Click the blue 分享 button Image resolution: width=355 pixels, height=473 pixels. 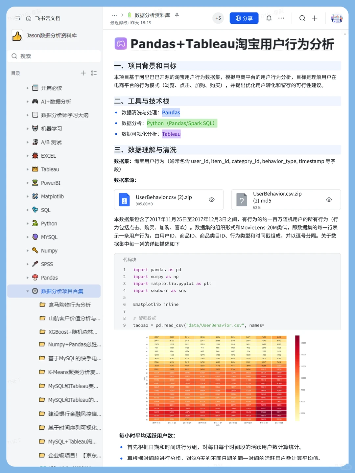click(244, 18)
